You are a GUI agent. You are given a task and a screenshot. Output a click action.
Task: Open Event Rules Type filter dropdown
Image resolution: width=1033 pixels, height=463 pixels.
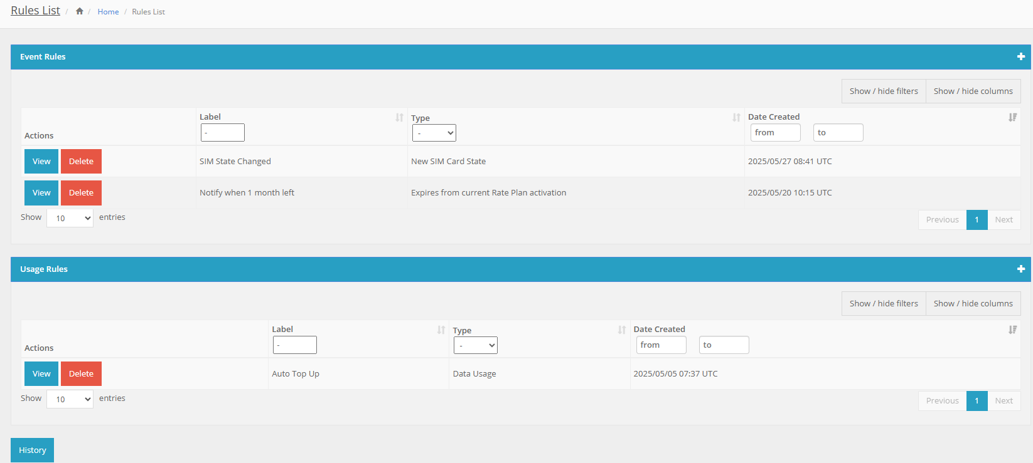[434, 133]
